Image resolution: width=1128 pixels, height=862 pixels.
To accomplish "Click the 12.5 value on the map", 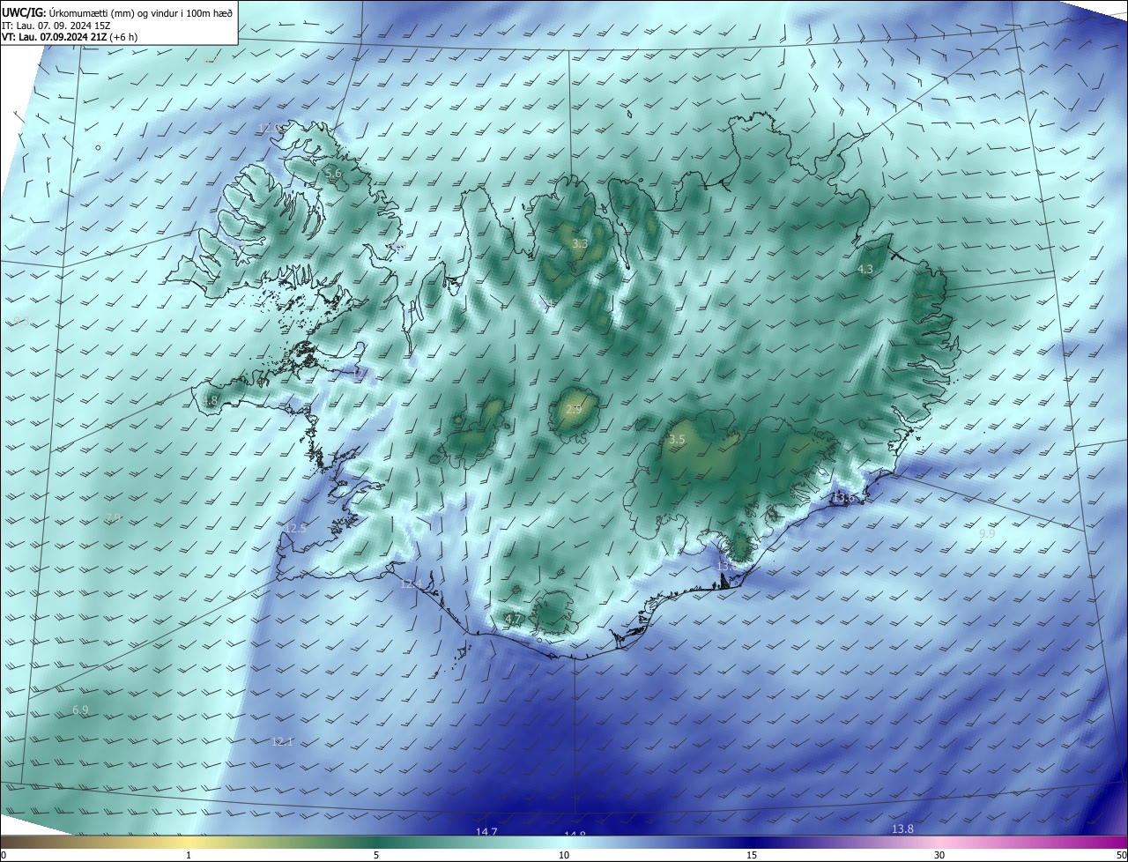I will point(296,528).
